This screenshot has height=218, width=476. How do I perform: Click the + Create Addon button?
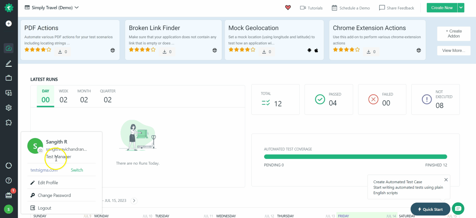click(x=454, y=34)
